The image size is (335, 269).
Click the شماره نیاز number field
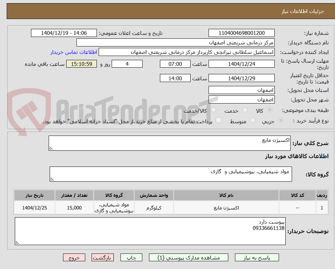(x=241, y=33)
